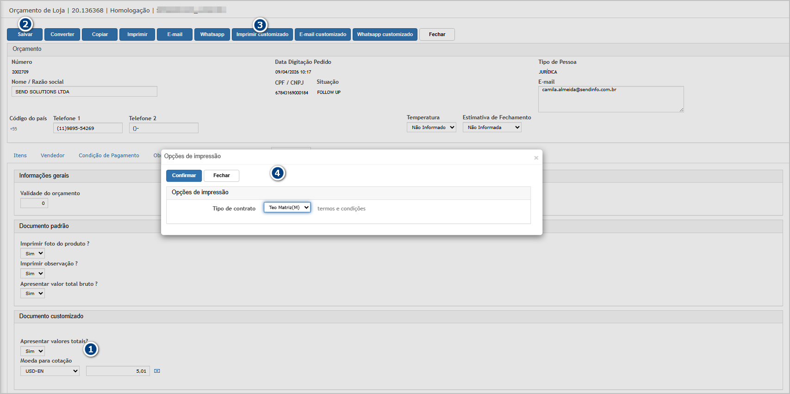
Task: Open the Tipo de contrato dropdown
Action: pos(287,208)
